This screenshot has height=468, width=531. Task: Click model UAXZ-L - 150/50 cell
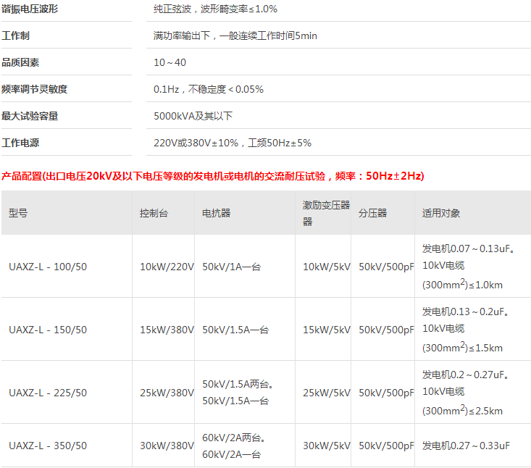pos(48,330)
